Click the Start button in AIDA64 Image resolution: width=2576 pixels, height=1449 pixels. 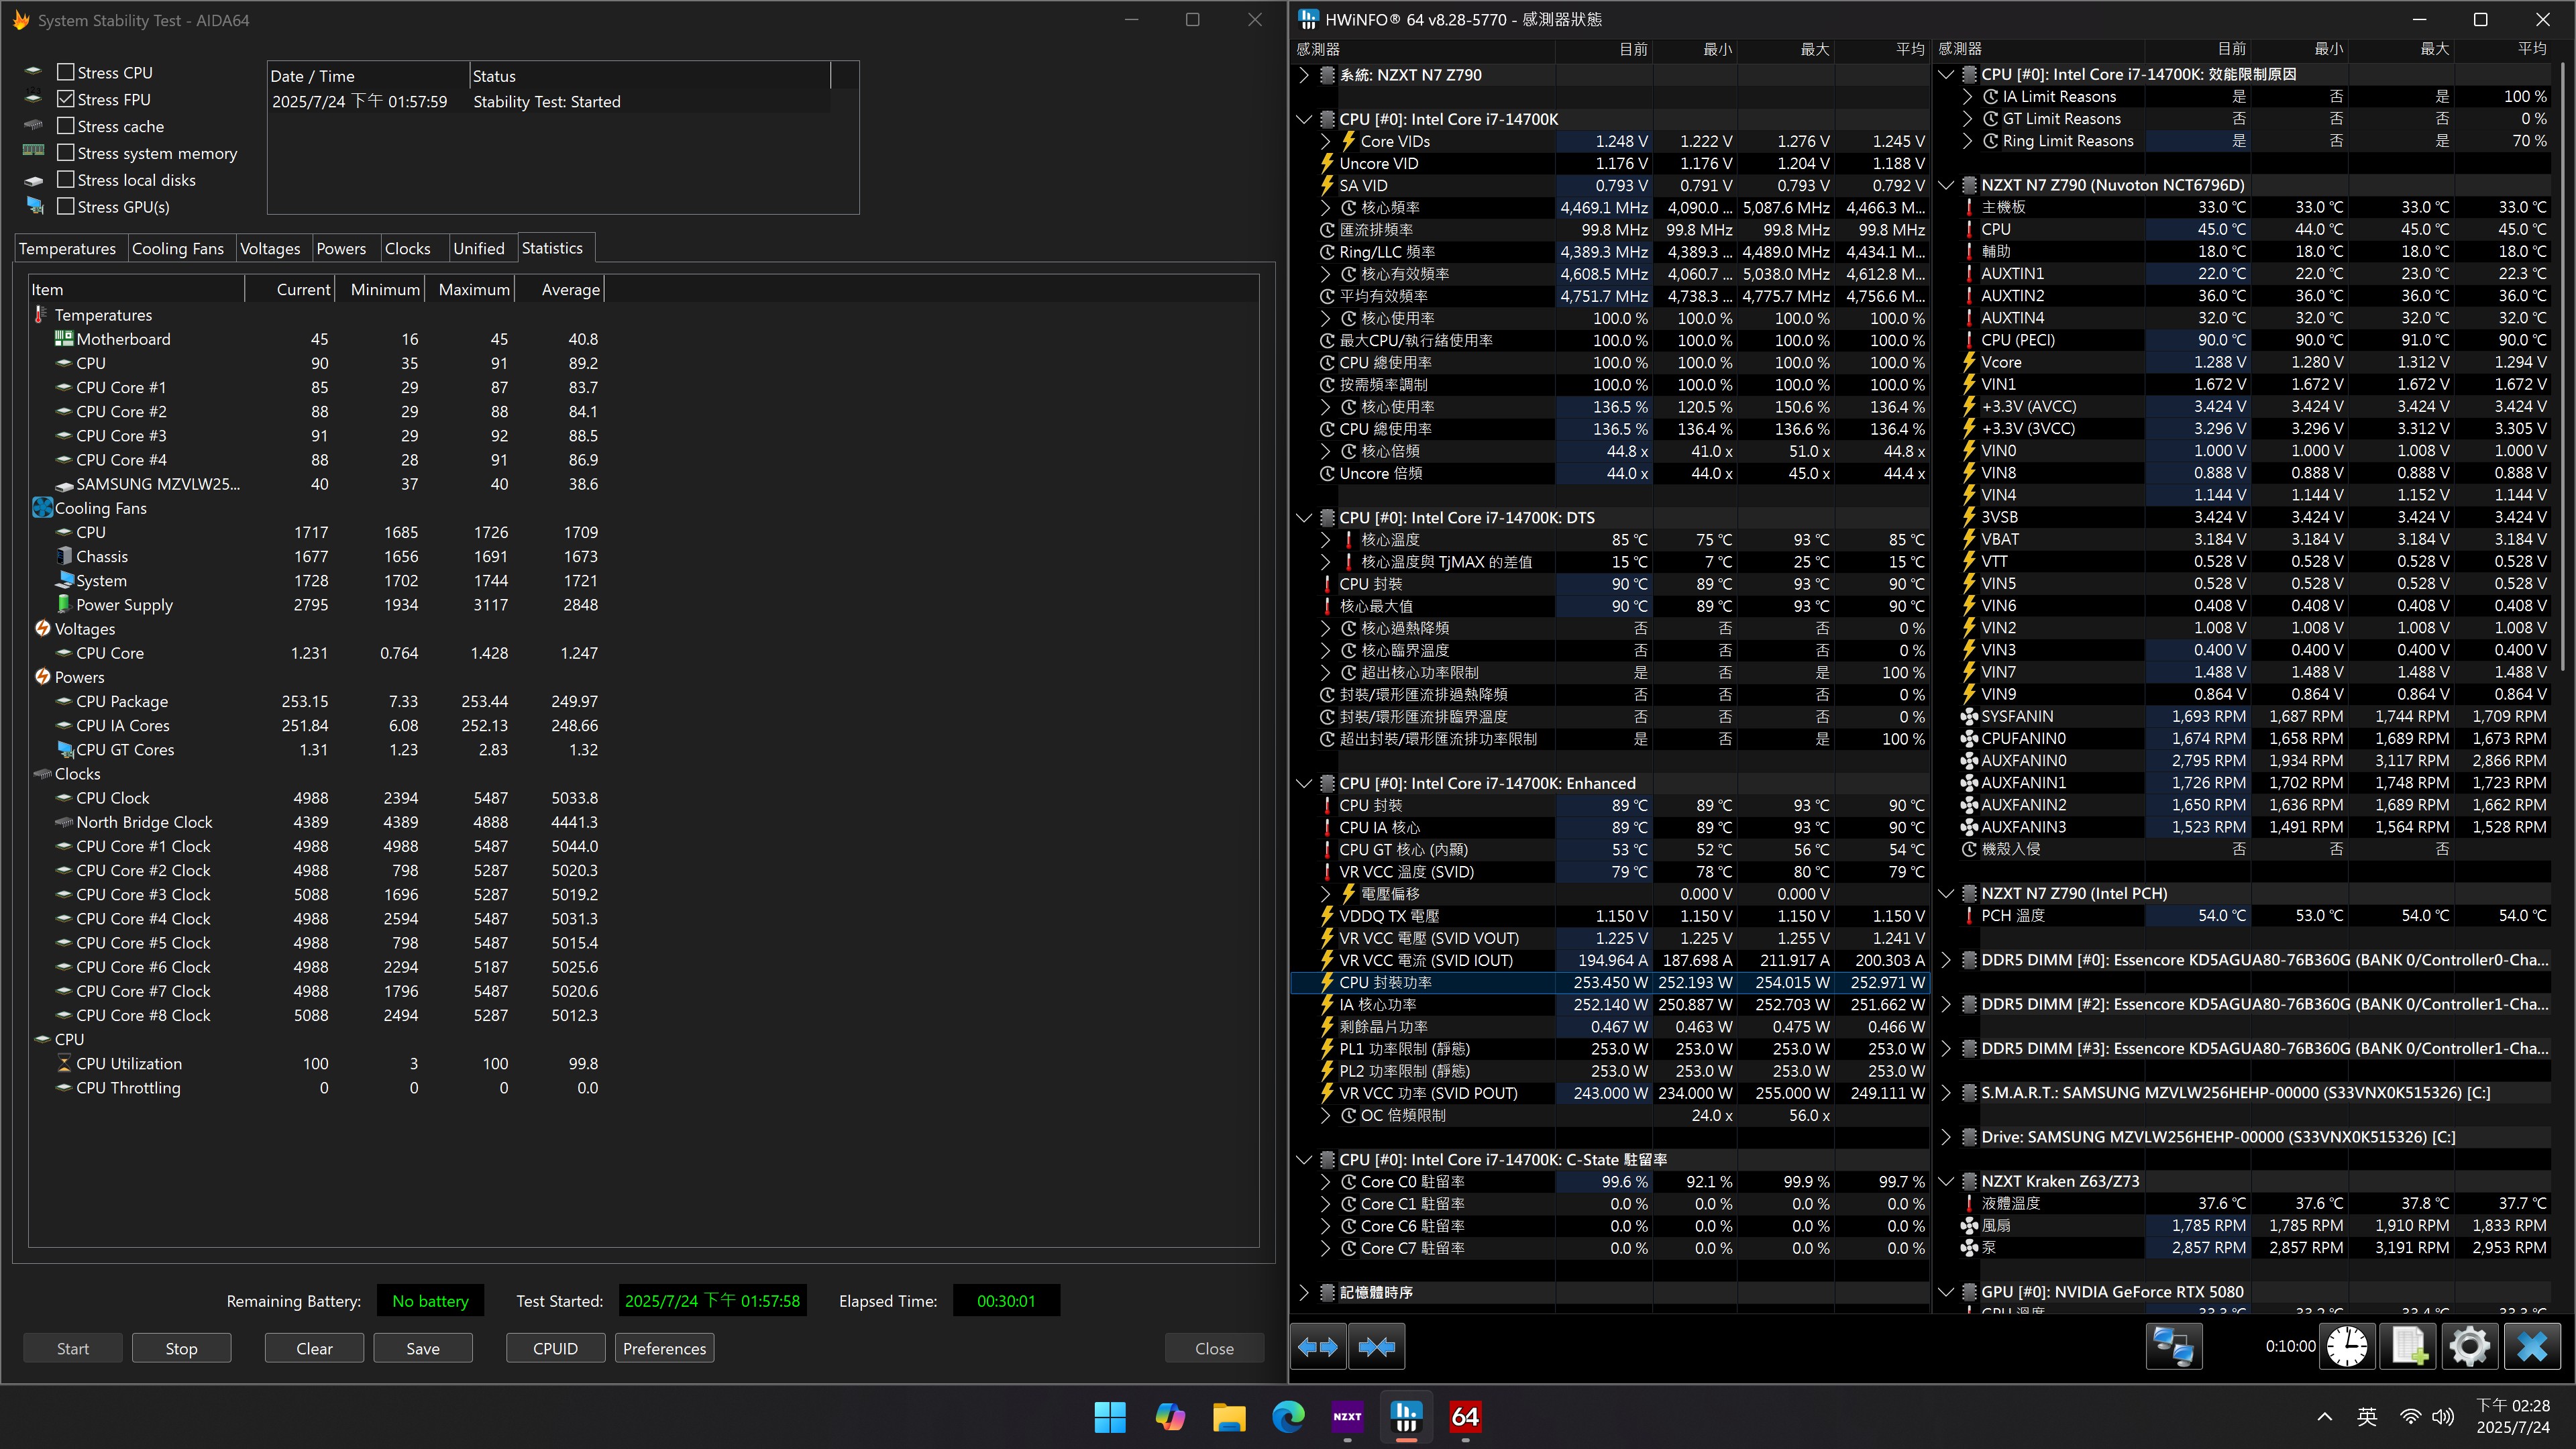(73, 1348)
